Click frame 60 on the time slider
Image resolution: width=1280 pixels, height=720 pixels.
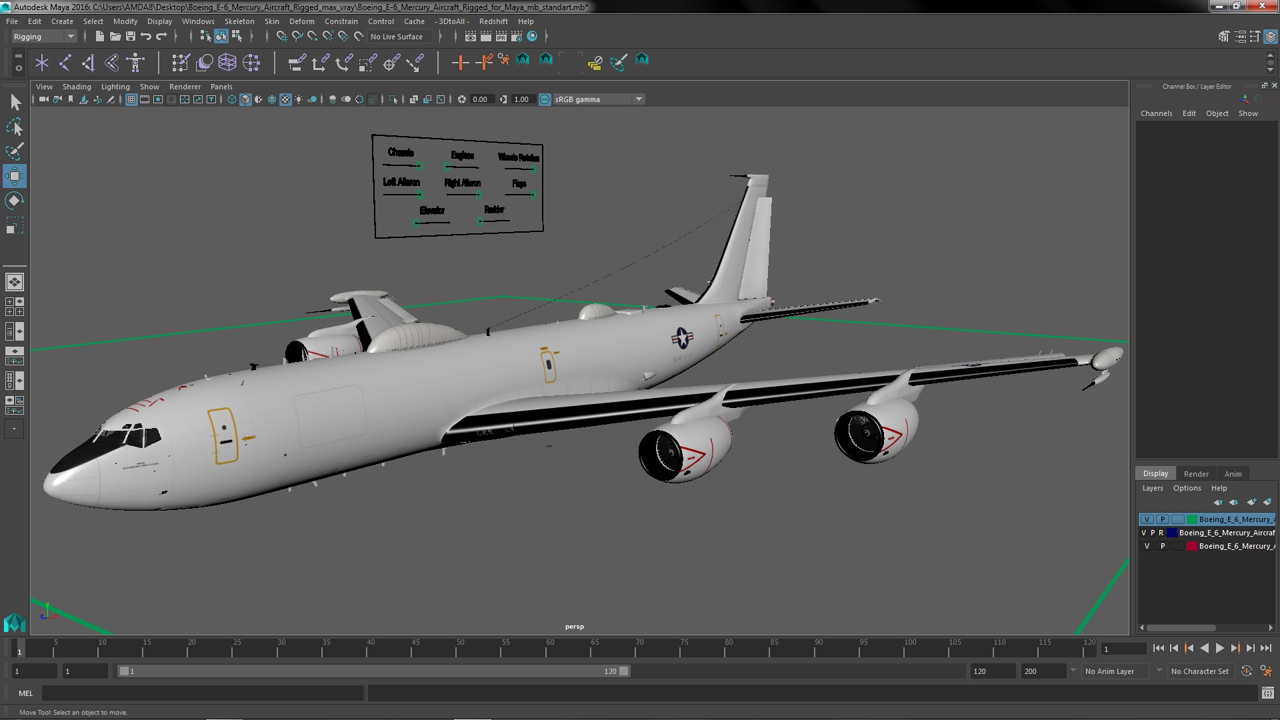tap(549, 648)
